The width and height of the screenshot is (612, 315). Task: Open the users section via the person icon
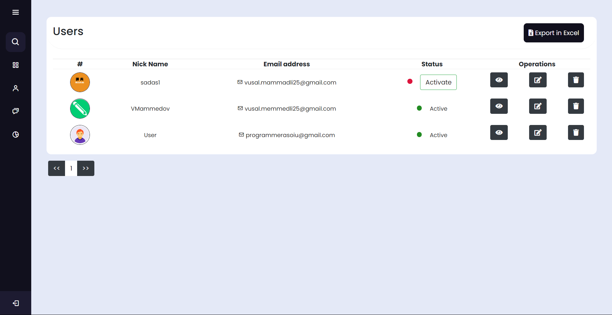[x=15, y=88]
